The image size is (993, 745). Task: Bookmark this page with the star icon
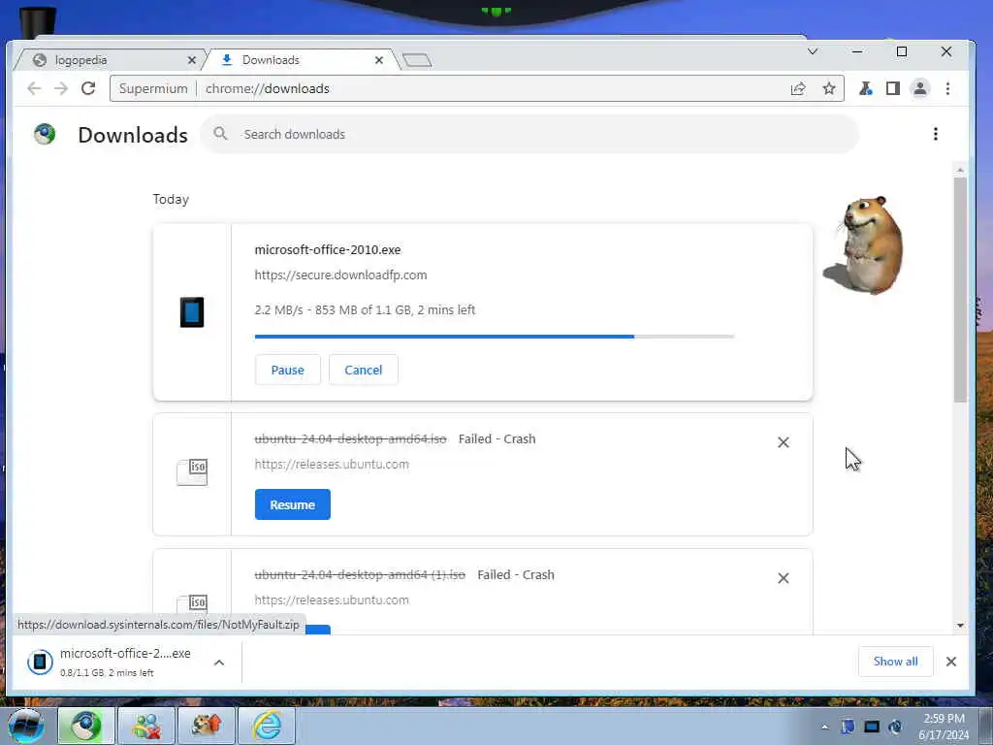pyautogui.click(x=829, y=88)
